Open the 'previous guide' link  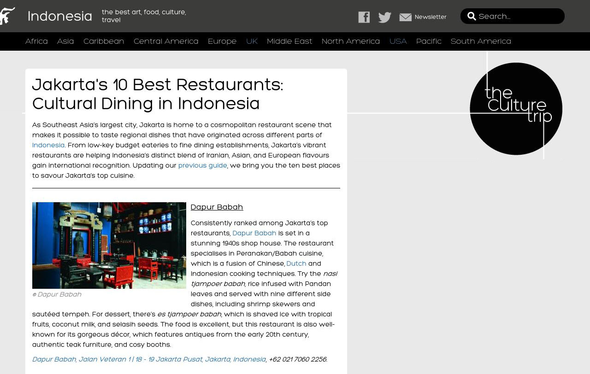click(x=202, y=165)
